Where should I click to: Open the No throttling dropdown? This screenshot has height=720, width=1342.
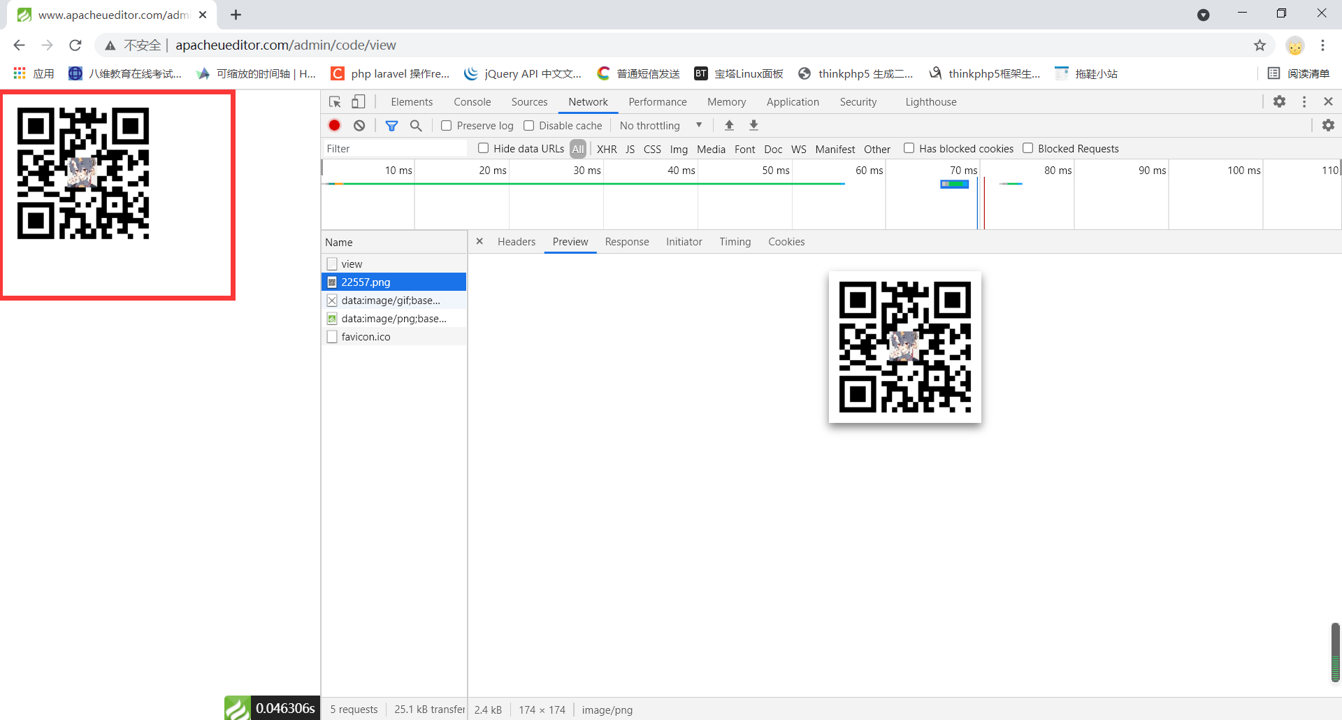661,126
